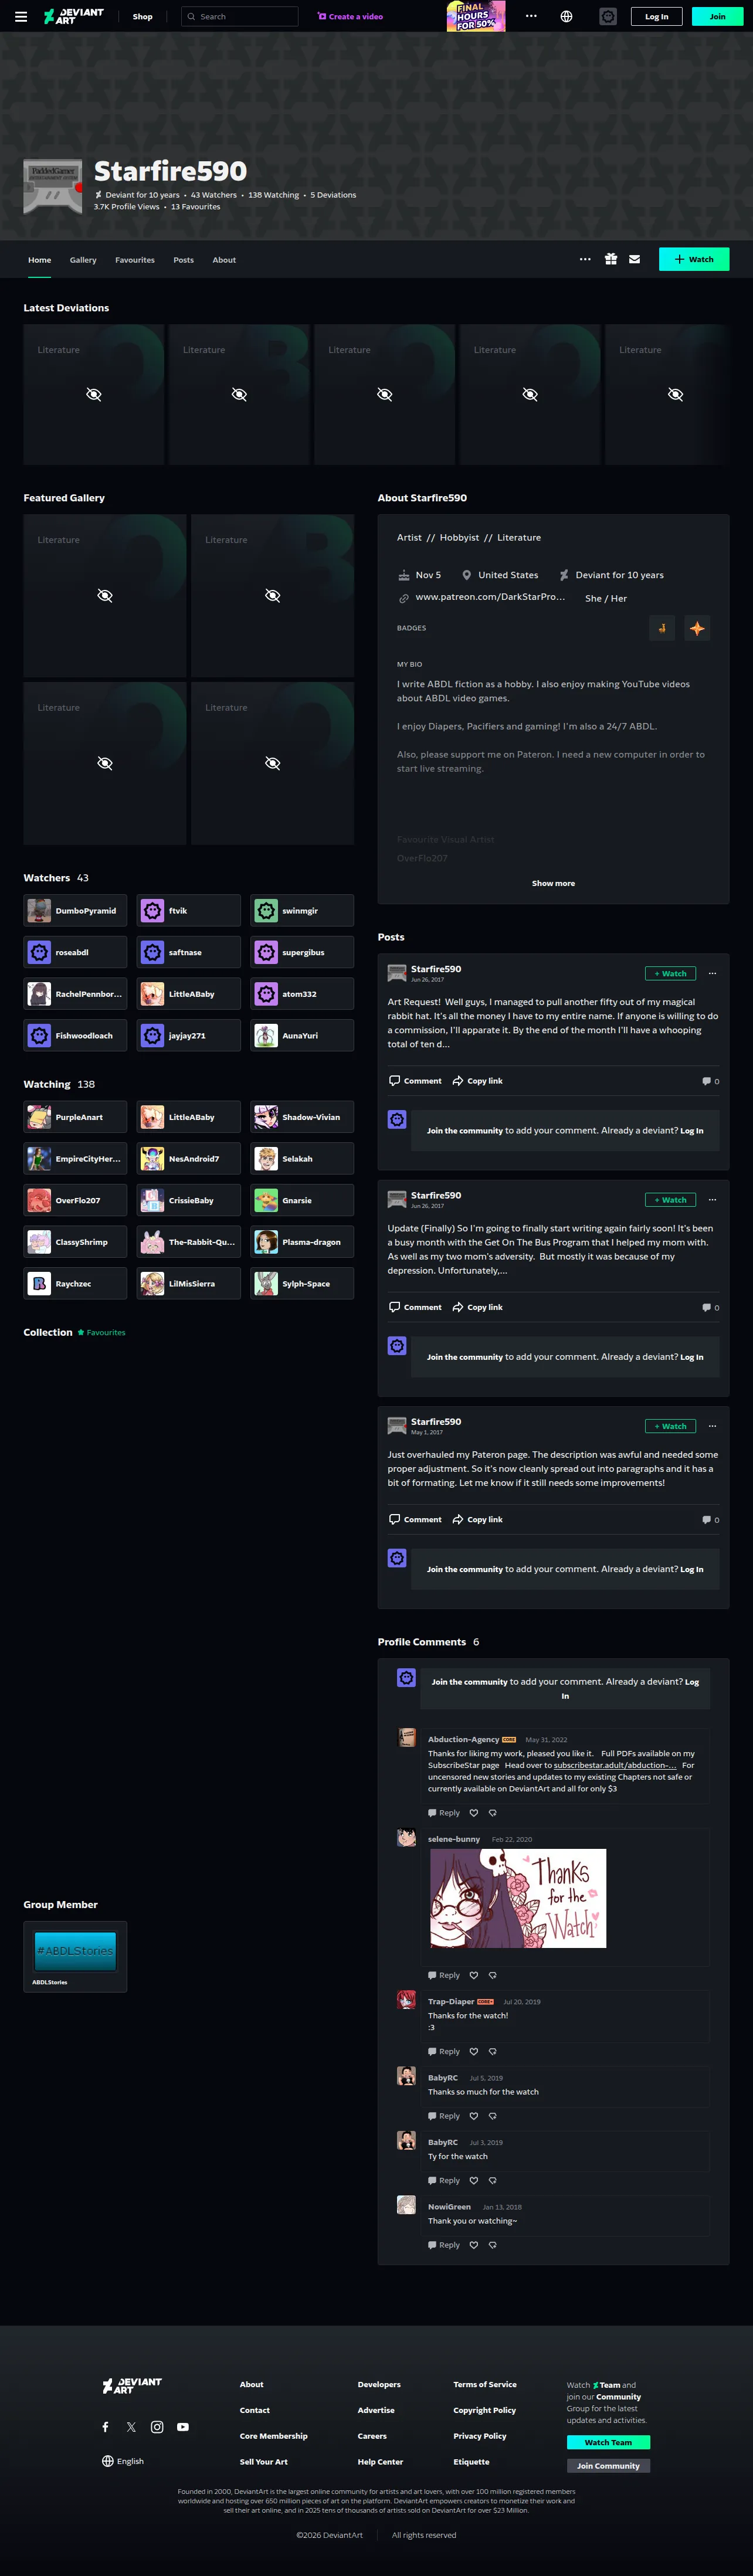Click the Log In button in header
Viewport: 753px width, 2576px height.
click(657, 16)
